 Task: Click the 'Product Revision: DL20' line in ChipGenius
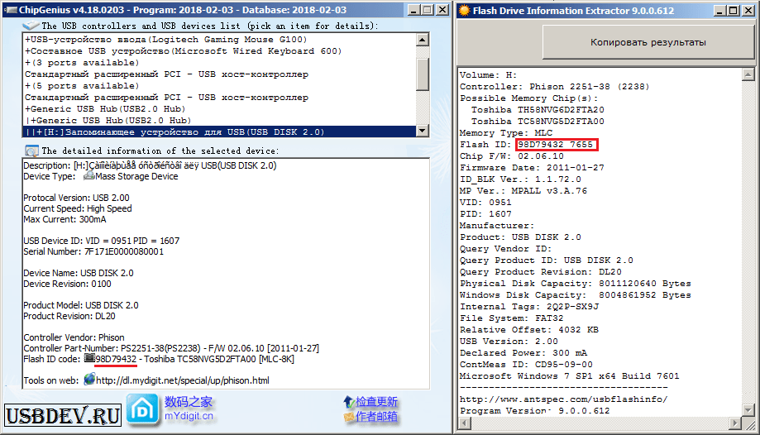click(69, 316)
